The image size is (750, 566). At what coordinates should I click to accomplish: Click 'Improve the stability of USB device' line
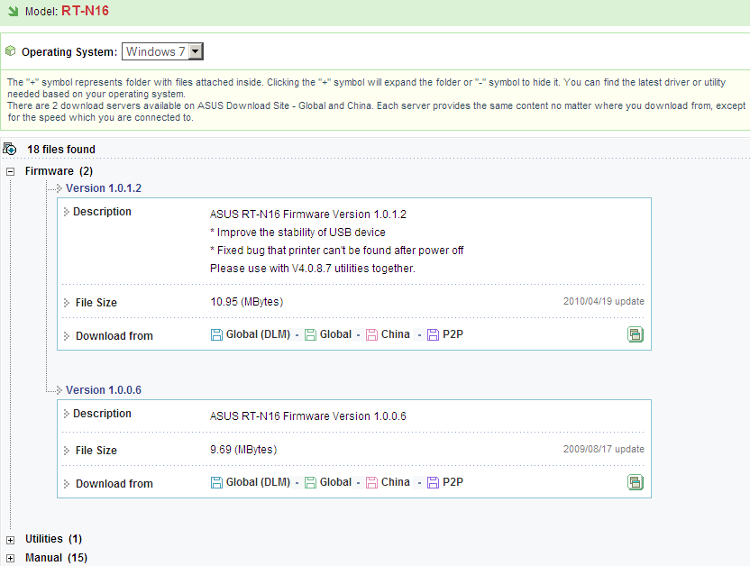[297, 233]
